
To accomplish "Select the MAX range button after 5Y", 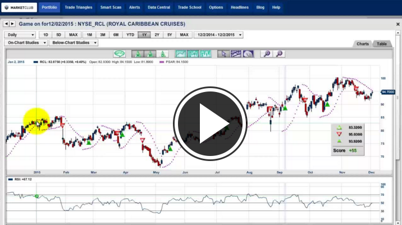I will pos(184,35).
